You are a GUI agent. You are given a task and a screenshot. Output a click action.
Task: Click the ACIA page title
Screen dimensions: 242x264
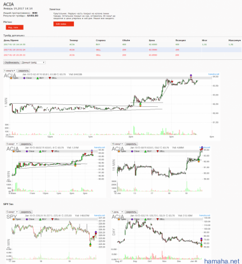(x=8, y=4)
